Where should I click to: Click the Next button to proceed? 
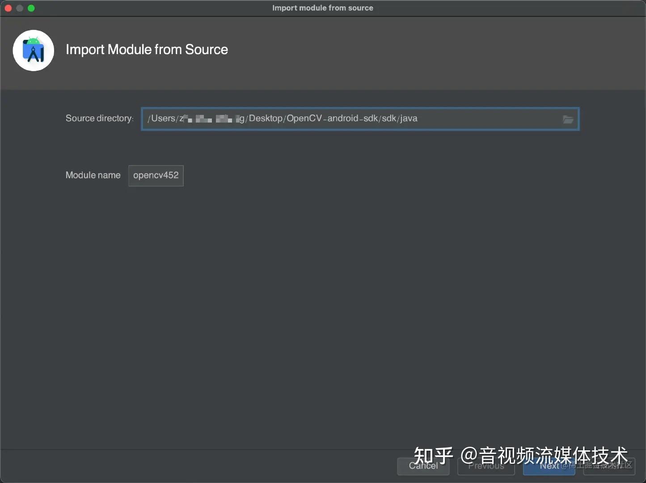tap(549, 466)
